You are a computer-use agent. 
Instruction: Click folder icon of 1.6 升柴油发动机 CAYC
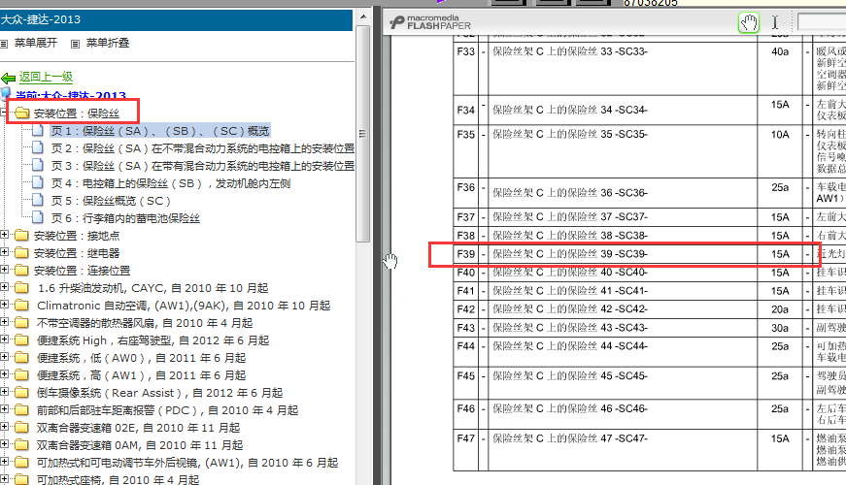click(21, 288)
